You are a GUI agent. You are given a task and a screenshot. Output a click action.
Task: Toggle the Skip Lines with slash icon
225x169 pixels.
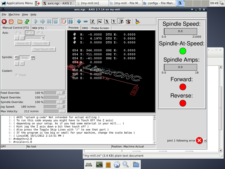64,22
